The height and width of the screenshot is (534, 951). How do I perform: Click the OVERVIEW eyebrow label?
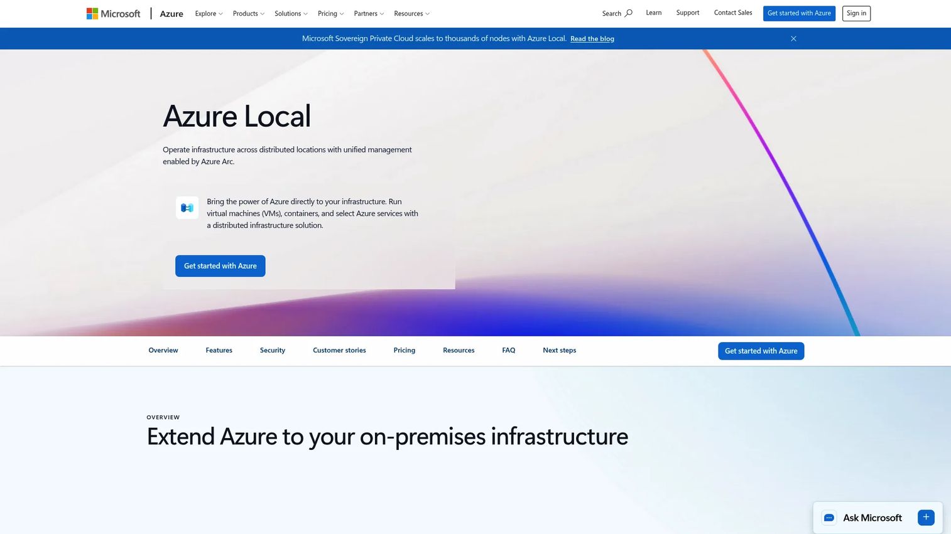(163, 417)
